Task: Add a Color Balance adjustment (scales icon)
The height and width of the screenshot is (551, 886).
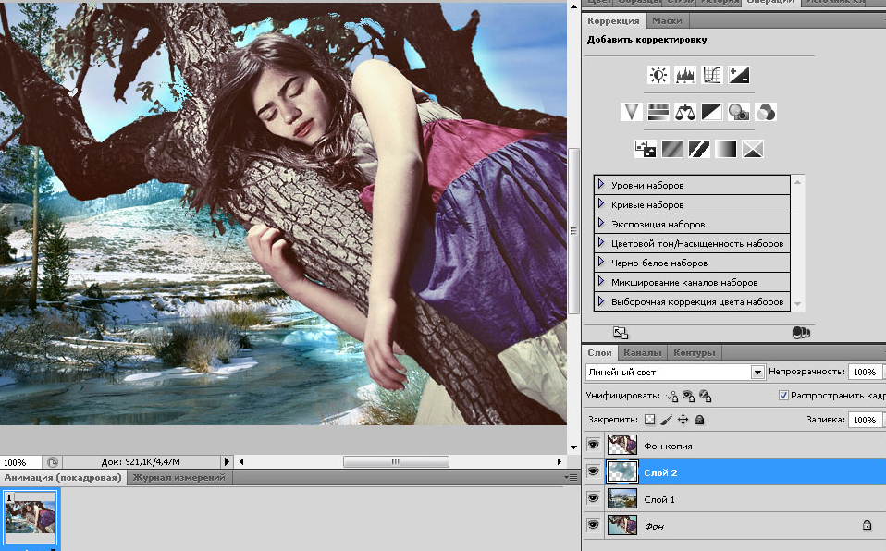Action: click(x=685, y=112)
